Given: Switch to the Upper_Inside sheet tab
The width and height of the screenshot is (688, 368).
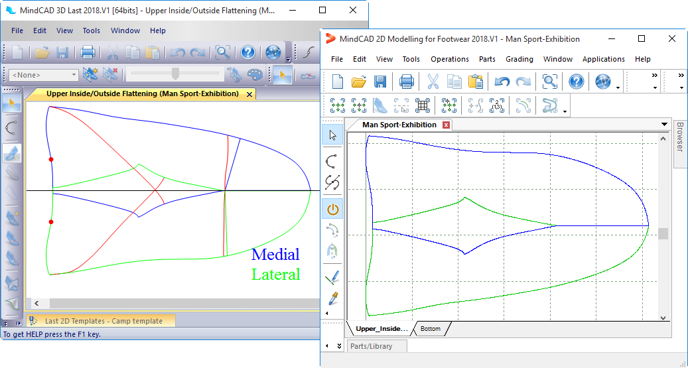Looking at the screenshot, I should (381, 328).
